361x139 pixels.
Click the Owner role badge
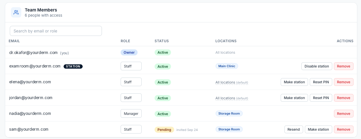129,52
